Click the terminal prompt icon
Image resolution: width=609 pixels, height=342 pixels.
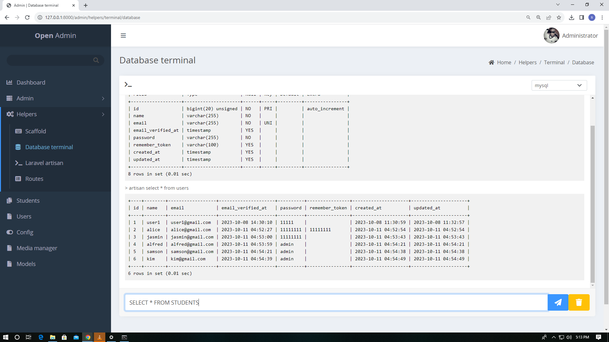(x=128, y=85)
